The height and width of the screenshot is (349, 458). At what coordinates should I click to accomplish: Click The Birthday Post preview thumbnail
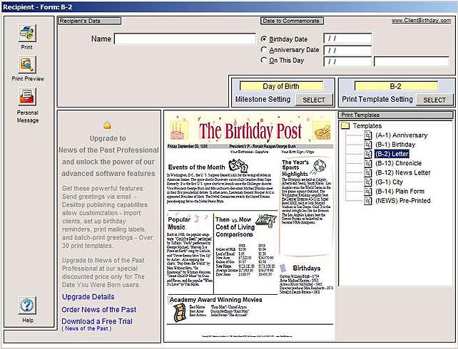pos(250,226)
